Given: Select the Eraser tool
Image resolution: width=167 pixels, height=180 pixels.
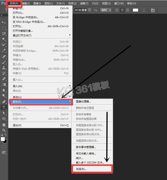Looking at the screenshot, I should tap(4, 79).
